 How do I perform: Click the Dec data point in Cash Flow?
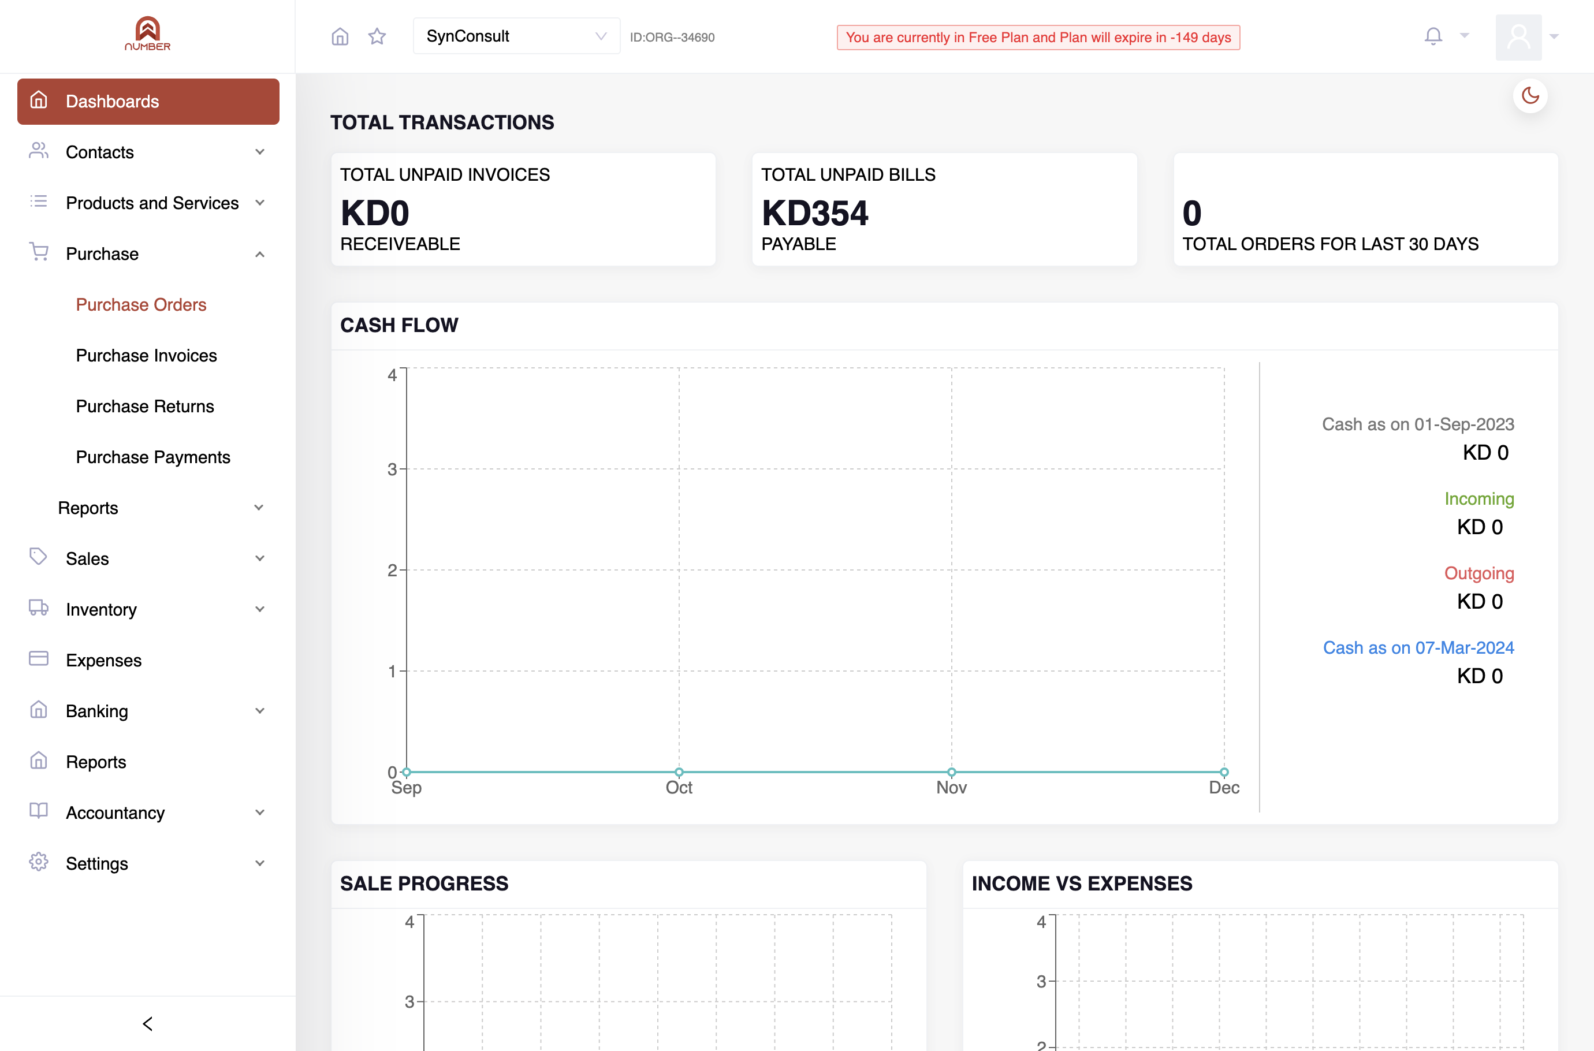[x=1224, y=772]
